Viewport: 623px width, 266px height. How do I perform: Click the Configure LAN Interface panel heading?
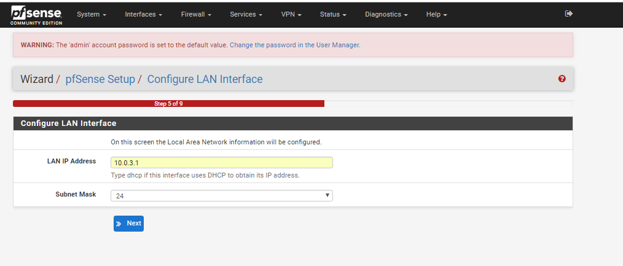coord(68,123)
